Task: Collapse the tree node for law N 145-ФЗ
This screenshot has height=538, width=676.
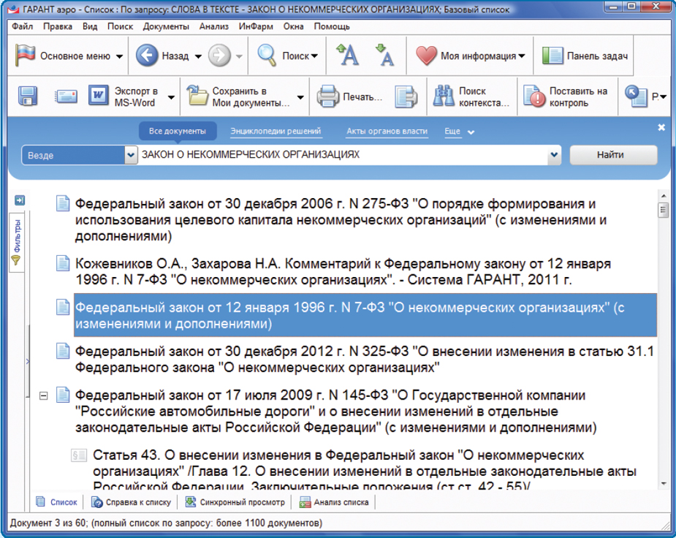Action: pos(43,395)
